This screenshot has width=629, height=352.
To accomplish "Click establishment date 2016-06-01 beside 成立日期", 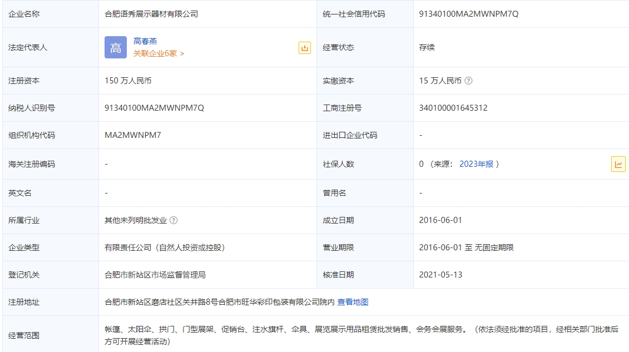I will coord(440,220).
